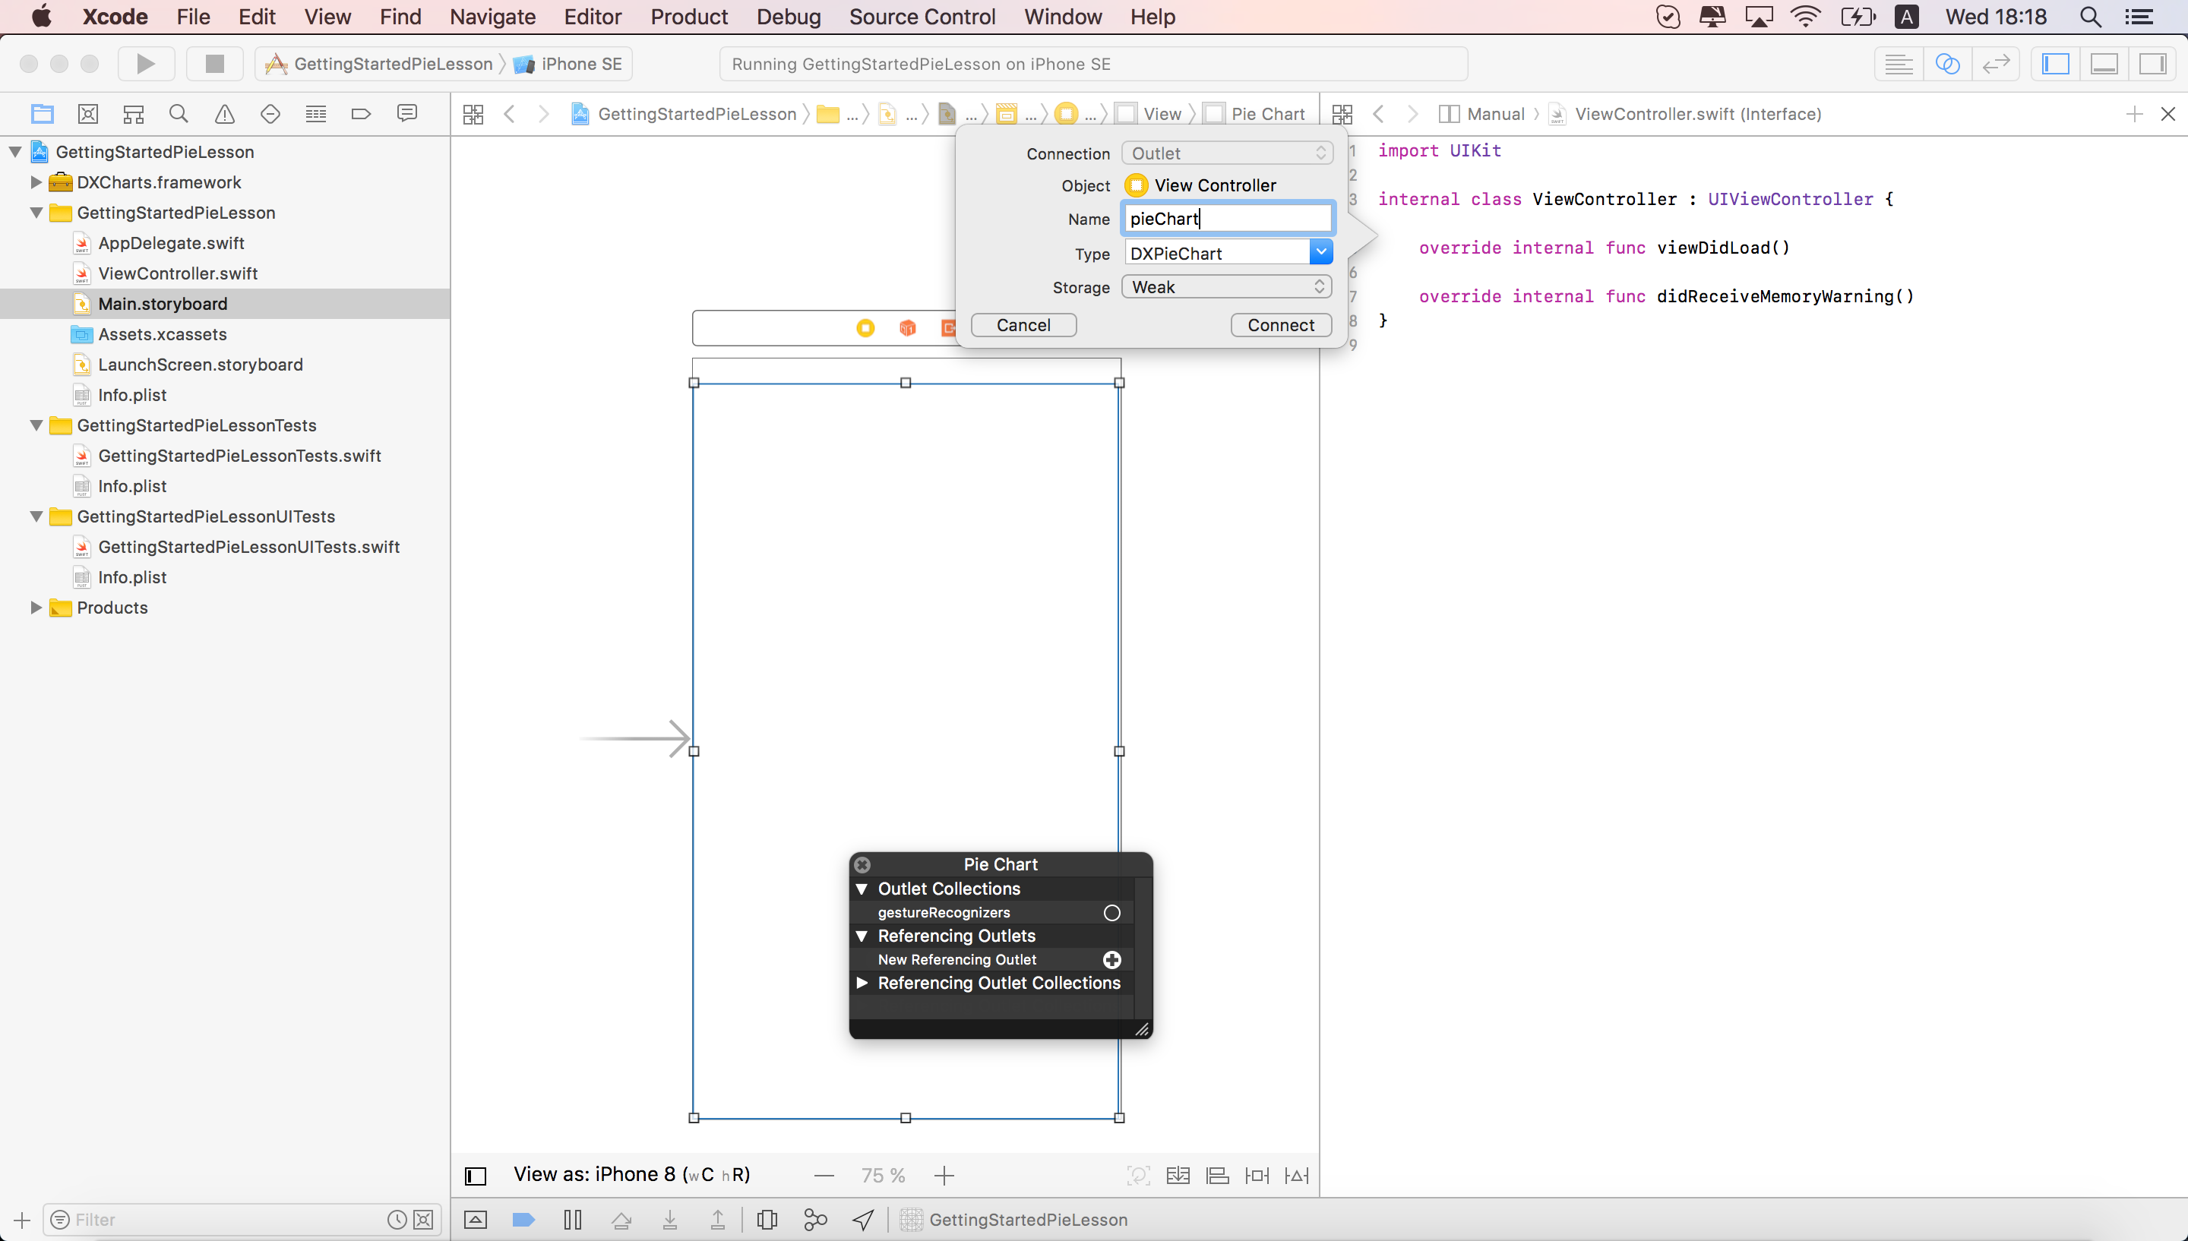Screen dimensions: 2188x1241
Task: Click the Connect button
Action: tap(1280, 325)
